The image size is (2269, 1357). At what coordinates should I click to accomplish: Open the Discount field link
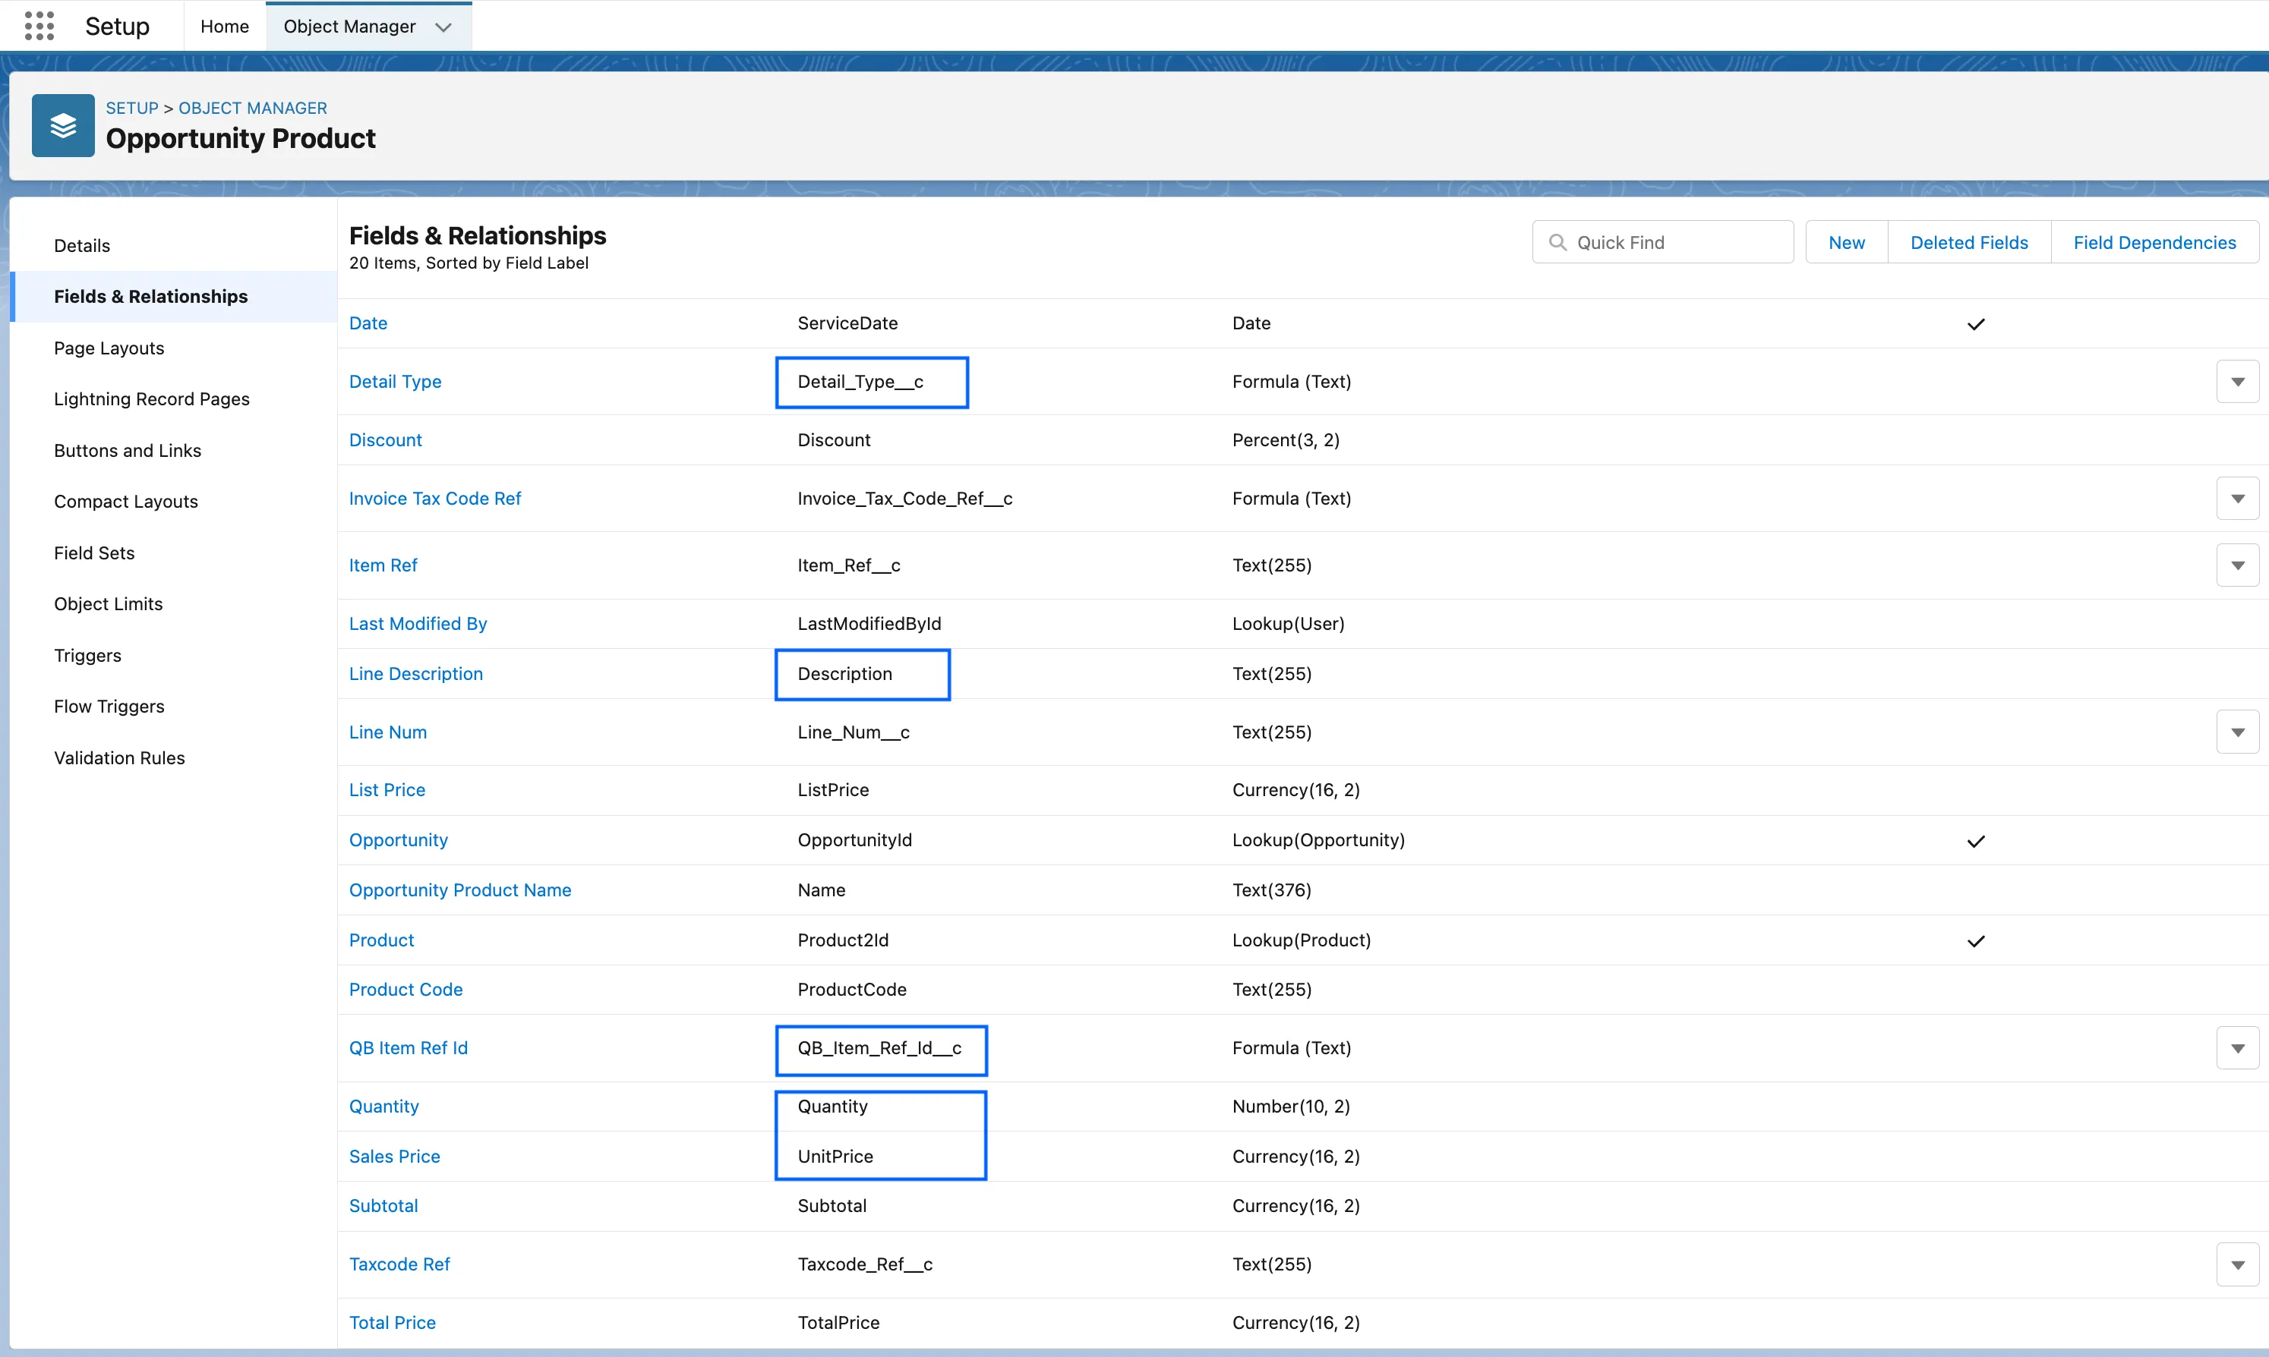[x=385, y=441]
